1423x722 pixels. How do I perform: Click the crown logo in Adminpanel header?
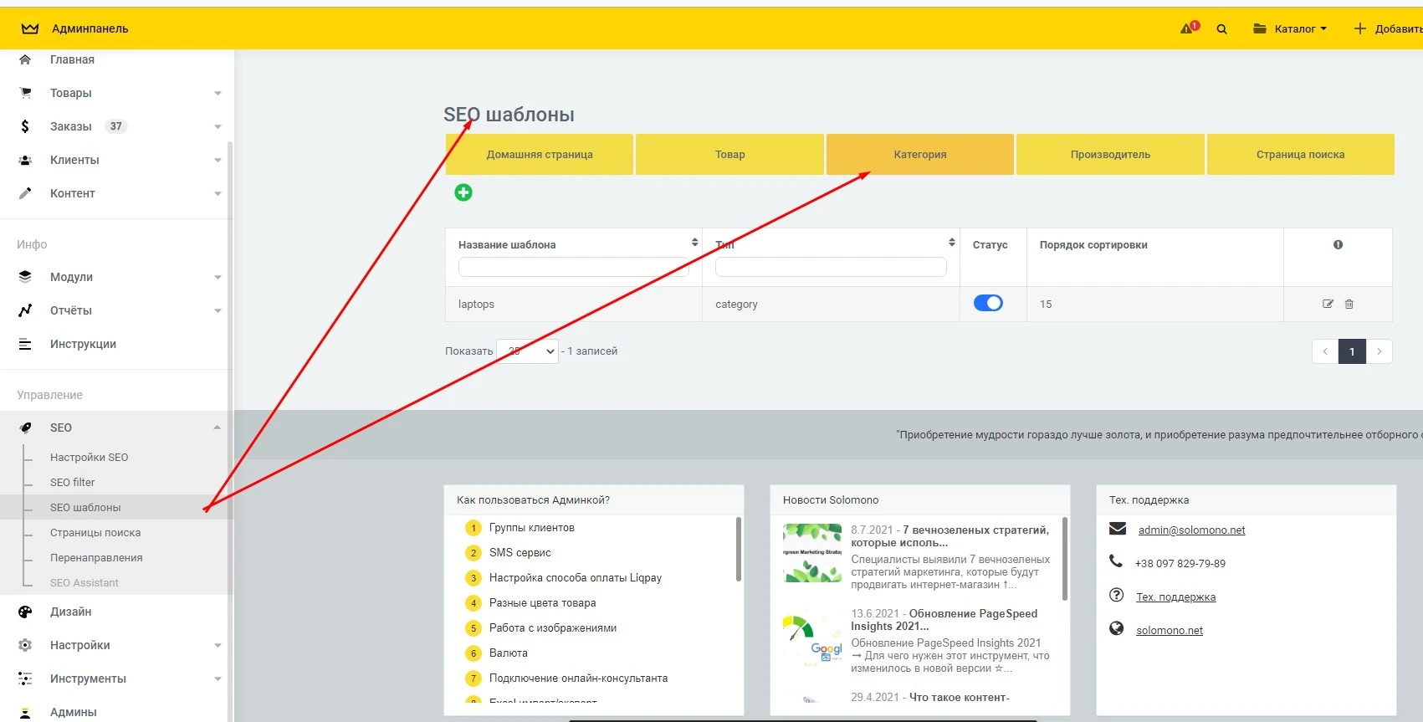coord(30,28)
